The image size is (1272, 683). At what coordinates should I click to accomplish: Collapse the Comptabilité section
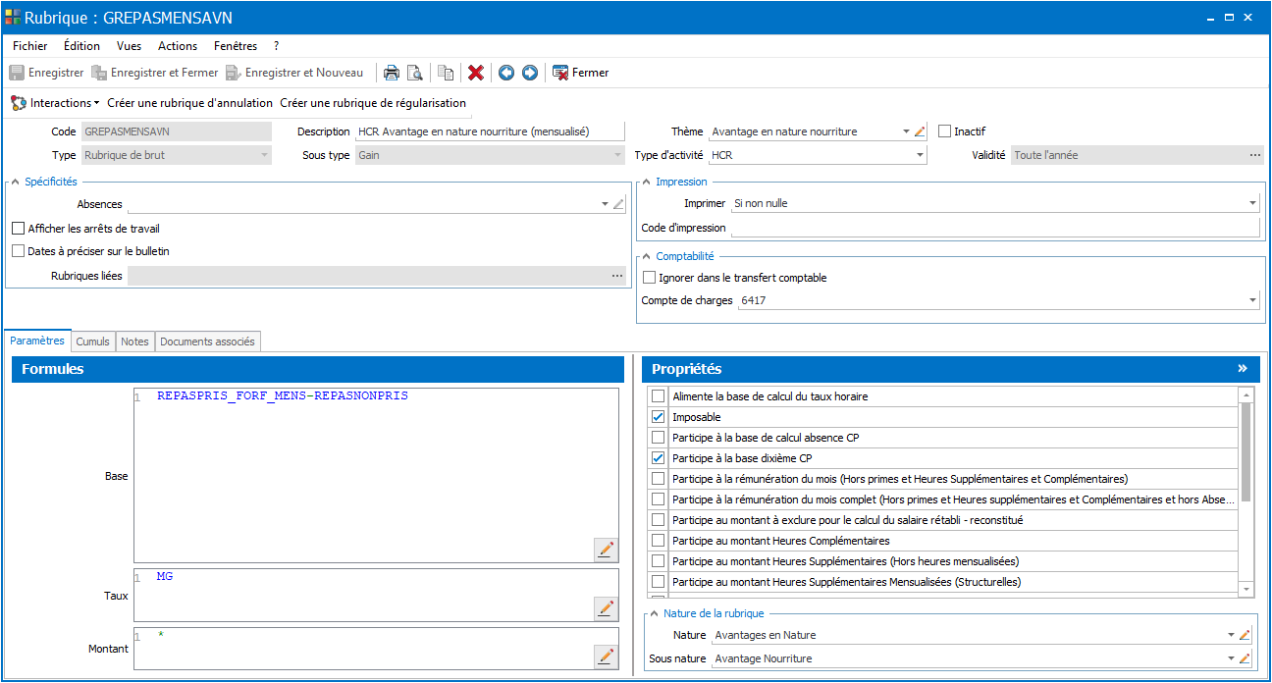646,256
